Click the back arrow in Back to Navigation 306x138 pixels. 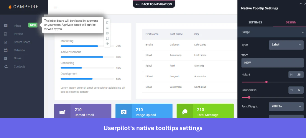point(138,4)
